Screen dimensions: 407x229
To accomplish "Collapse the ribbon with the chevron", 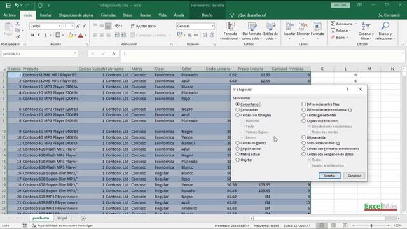I will [x=403, y=45].
